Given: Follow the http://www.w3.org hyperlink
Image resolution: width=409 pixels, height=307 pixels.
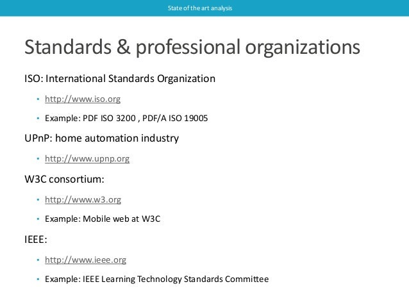Looking at the screenshot, I should [83, 199].
